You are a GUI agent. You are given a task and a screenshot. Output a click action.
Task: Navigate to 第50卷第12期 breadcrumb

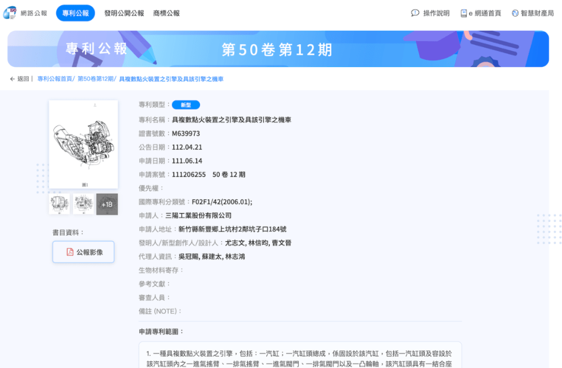click(x=95, y=79)
